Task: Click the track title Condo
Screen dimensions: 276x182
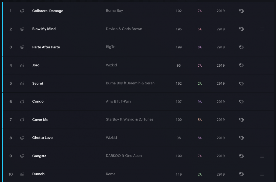Action: (x=38, y=101)
